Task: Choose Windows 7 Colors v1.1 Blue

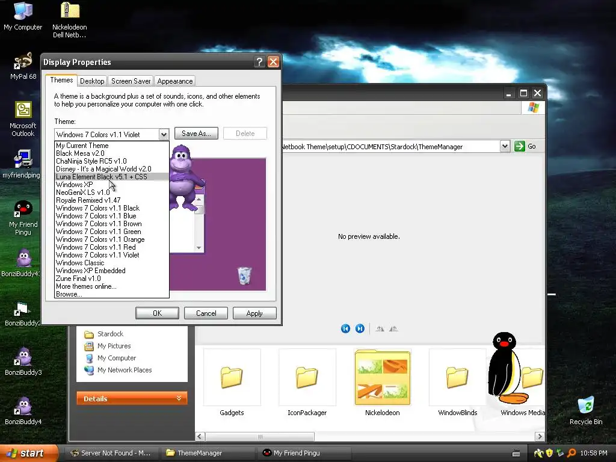Action: tap(111, 216)
